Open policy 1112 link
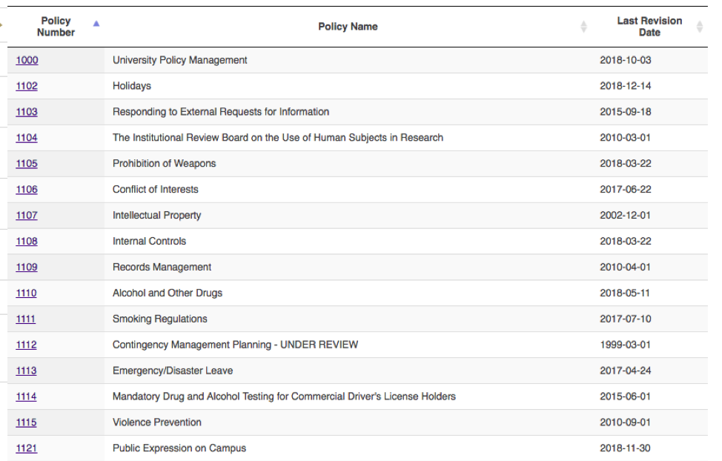 click(26, 345)
